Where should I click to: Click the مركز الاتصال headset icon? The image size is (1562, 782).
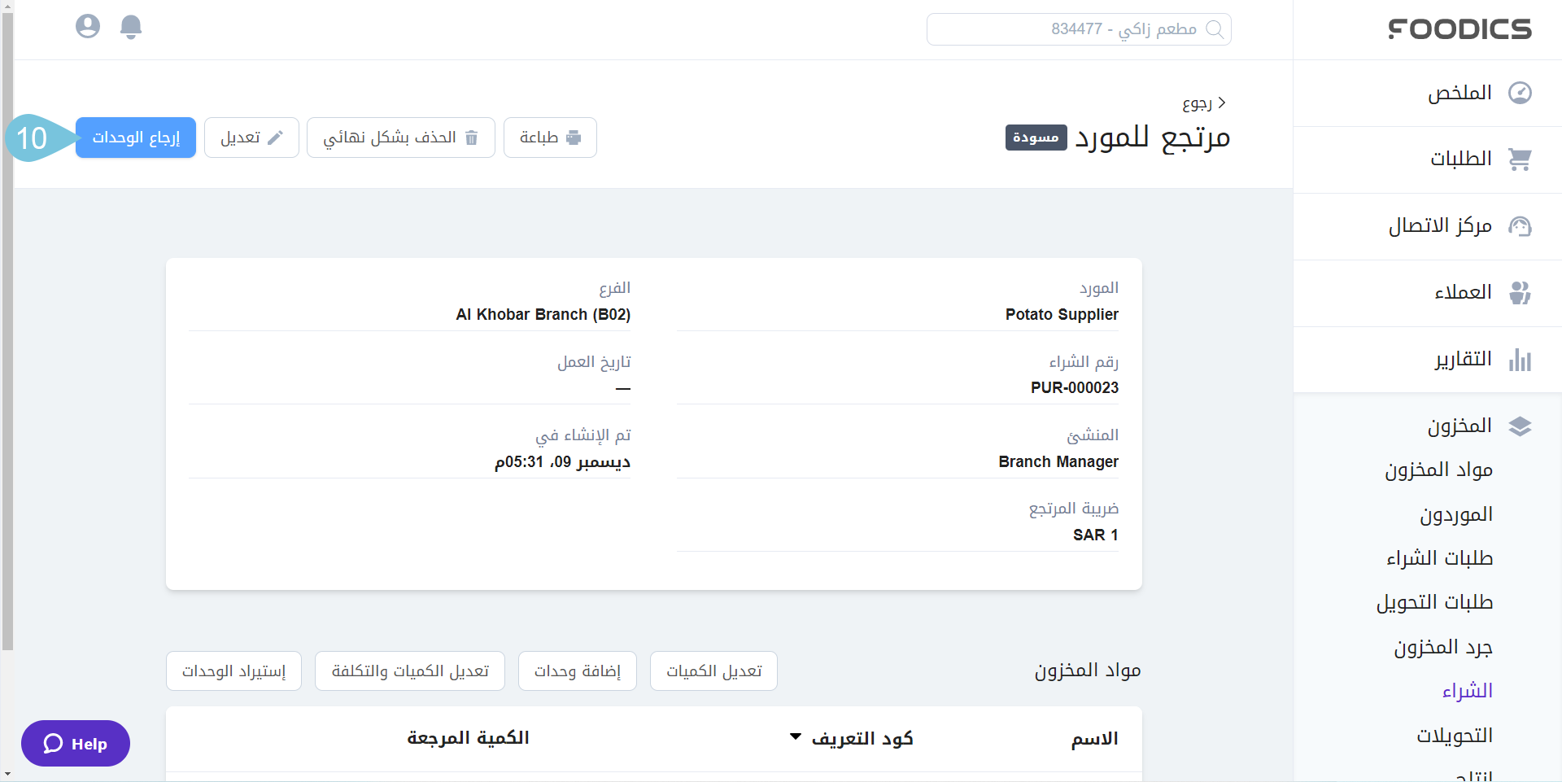point(1520,226)
